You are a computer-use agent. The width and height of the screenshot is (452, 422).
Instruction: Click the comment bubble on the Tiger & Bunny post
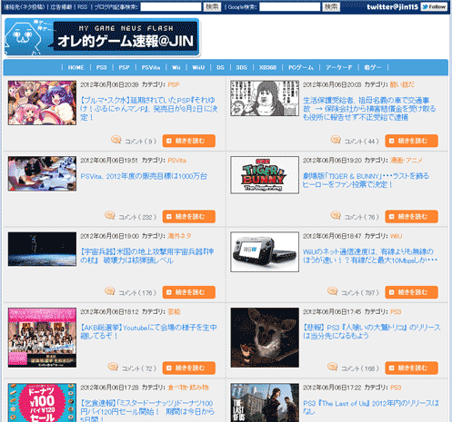point(336,215)
